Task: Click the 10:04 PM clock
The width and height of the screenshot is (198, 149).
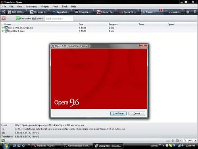Action: (x=190, y=145)
